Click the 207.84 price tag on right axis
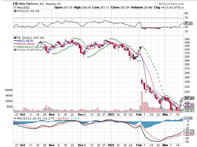Image resolution: width=197 pixels, height=147 pixels. click(189, 98)
